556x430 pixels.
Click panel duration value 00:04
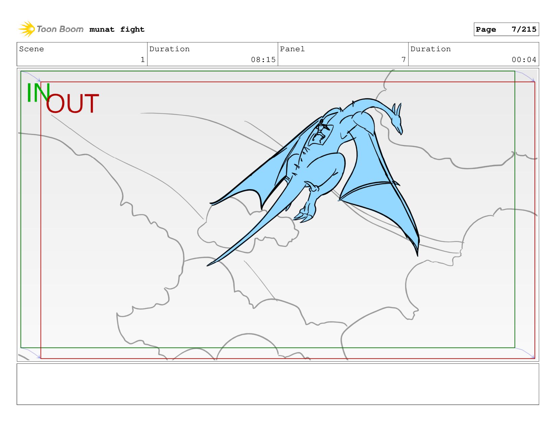[524, 60]
